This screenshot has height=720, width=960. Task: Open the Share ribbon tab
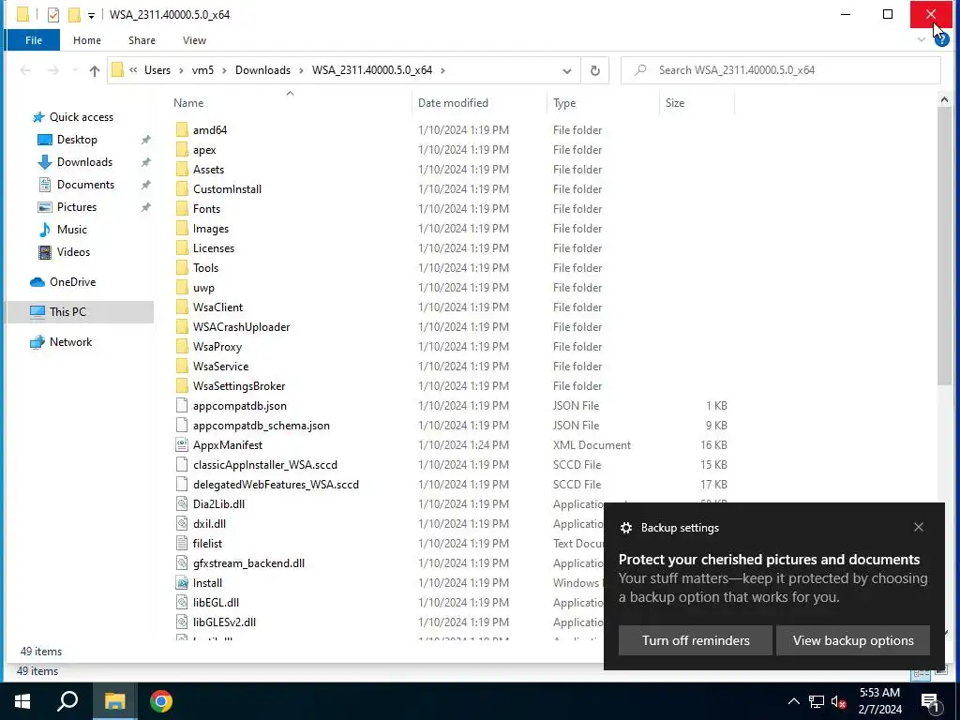click(x=142, y=40)
